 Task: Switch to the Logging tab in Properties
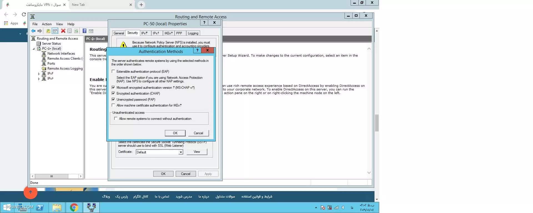[193, 33]
